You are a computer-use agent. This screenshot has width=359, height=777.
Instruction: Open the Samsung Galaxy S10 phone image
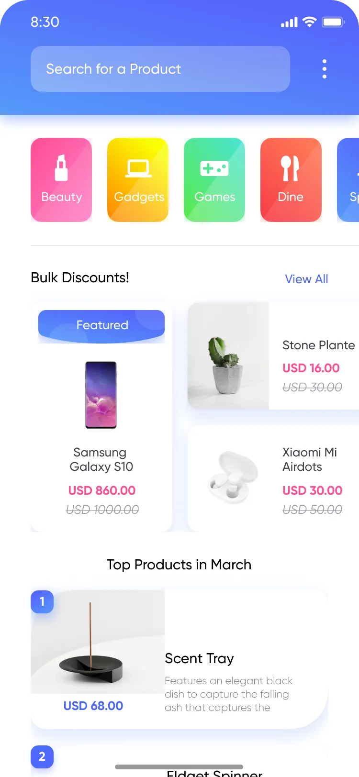(101, 395)
